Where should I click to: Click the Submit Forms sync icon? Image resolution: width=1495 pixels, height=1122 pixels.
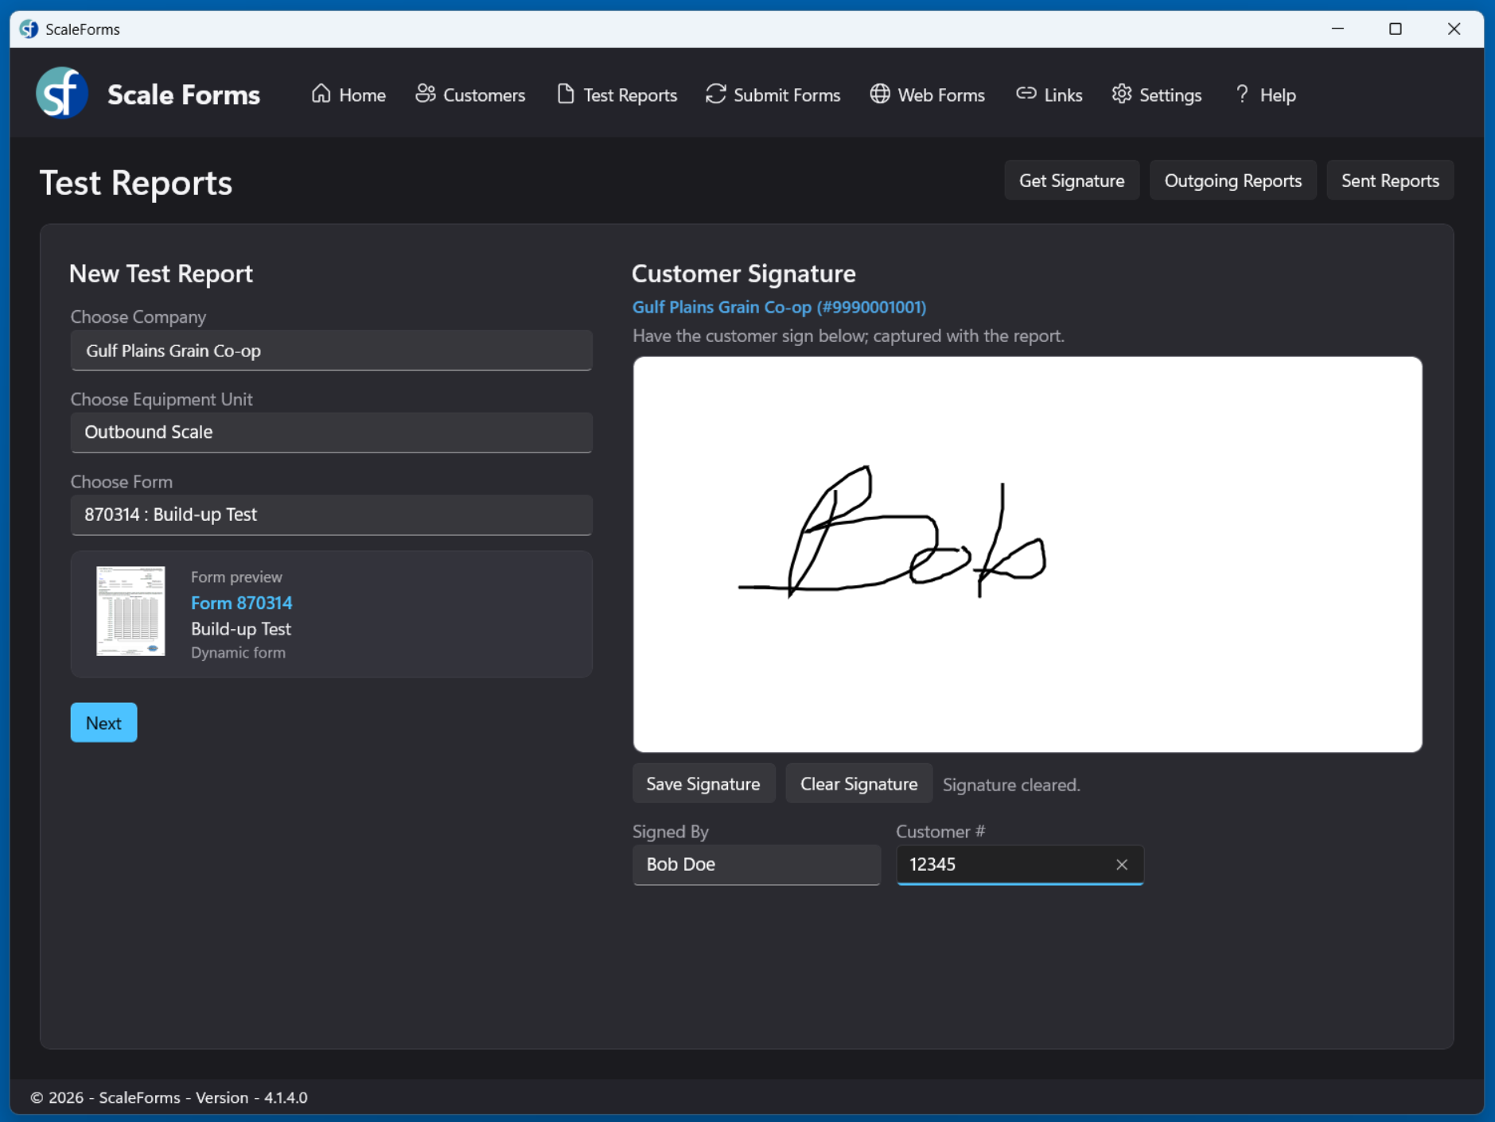(715, 94)
